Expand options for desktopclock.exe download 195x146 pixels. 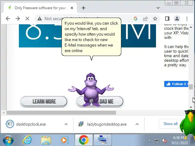pyautogui.click(x=66, y=124)
